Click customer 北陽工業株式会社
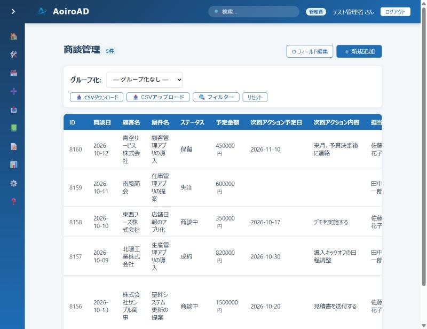Image resolution: width=427 pixels, height=329 pixels. tap(131, 256)
